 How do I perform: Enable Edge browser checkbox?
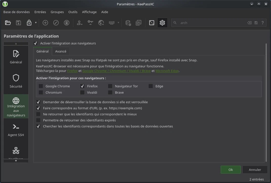pos(151,86)
